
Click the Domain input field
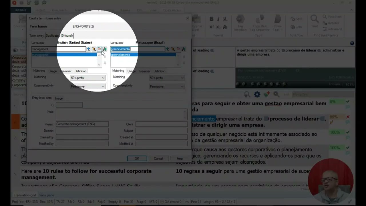(x=82, y=131)
